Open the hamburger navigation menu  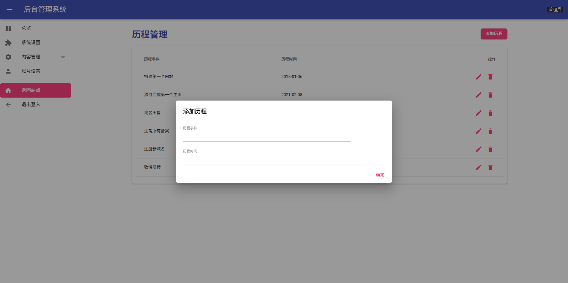[9, 9]
